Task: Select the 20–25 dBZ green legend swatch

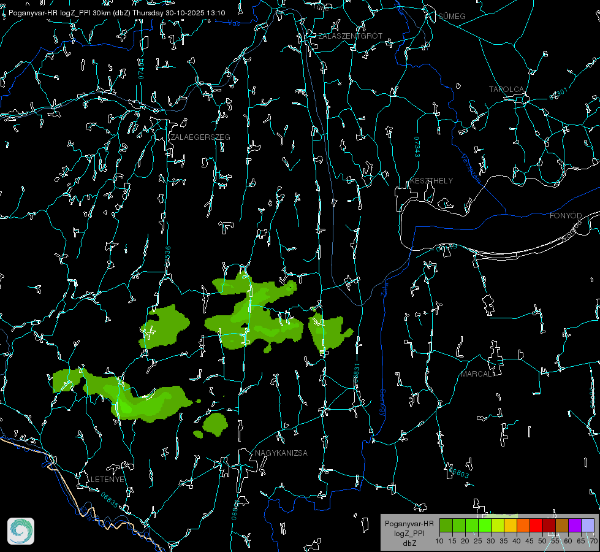Action: (472, 525)
